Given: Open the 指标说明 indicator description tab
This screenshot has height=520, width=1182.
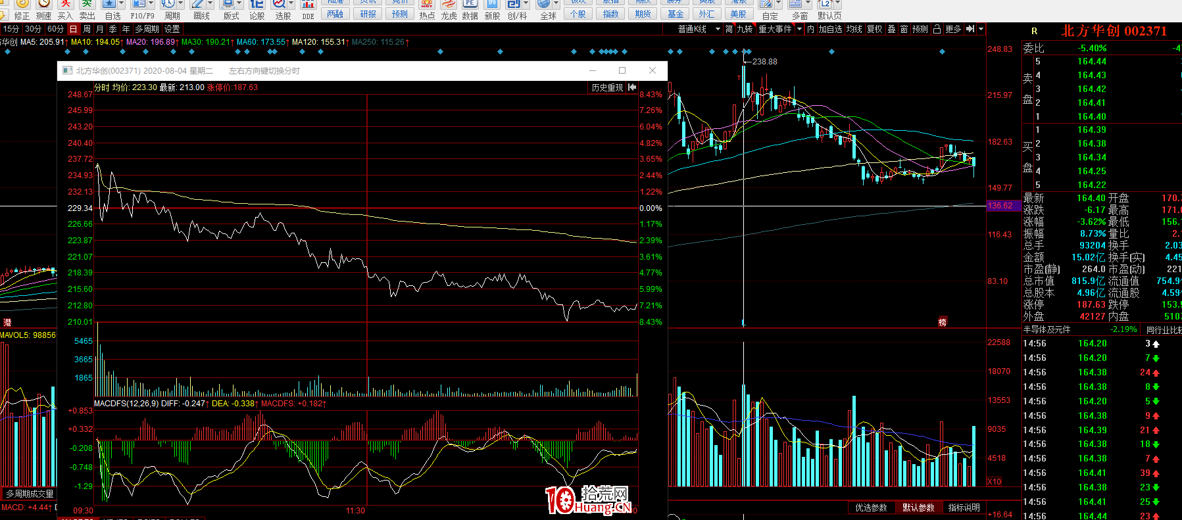Looking at the screenshot, I should (x=964, y=508).
